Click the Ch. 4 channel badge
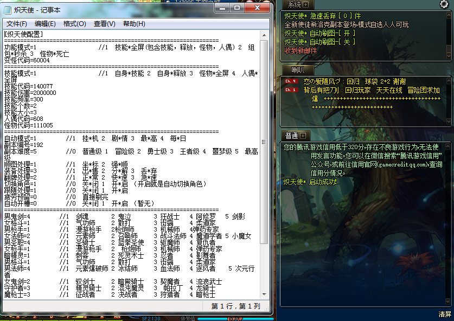This screenshot has width=454, height=321. coord(290,81)
